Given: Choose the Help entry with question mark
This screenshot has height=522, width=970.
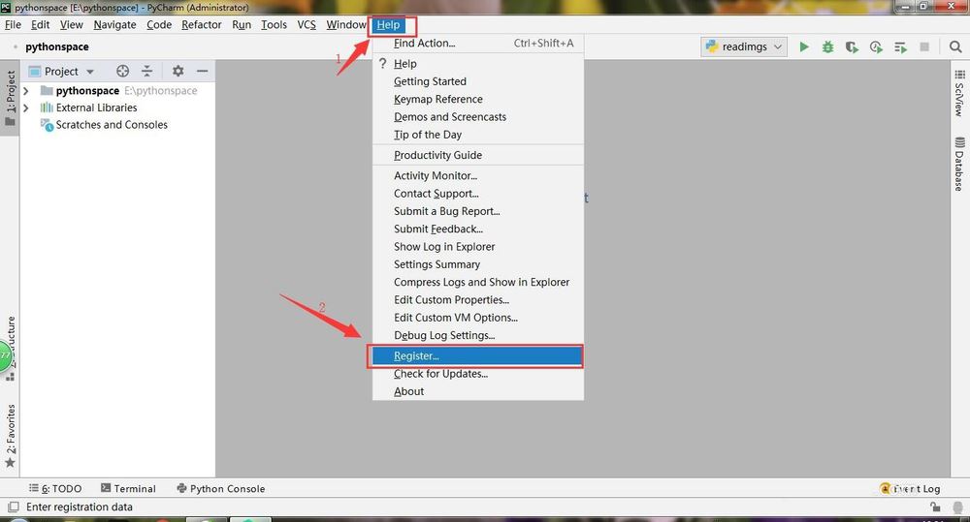Looking at the screenshot, I should 478,64.
